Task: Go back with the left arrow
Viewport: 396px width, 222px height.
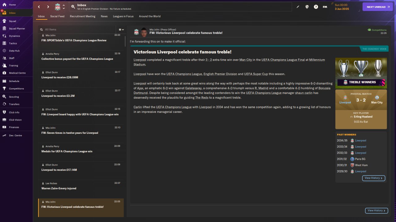Action: point(39,7)
